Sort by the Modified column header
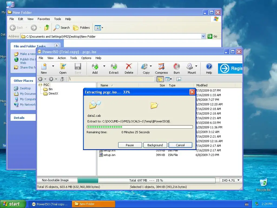This screenshot has height=208, width=277. tap(215, 85)
